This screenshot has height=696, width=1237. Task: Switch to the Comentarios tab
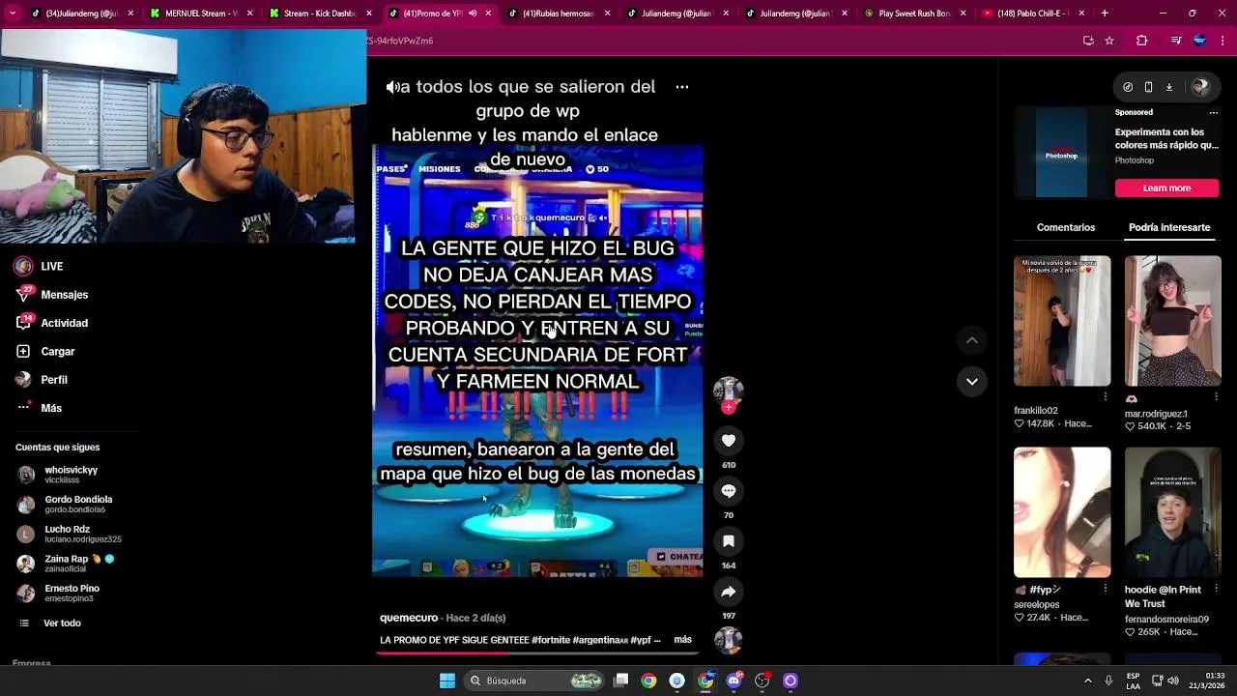1066,228
